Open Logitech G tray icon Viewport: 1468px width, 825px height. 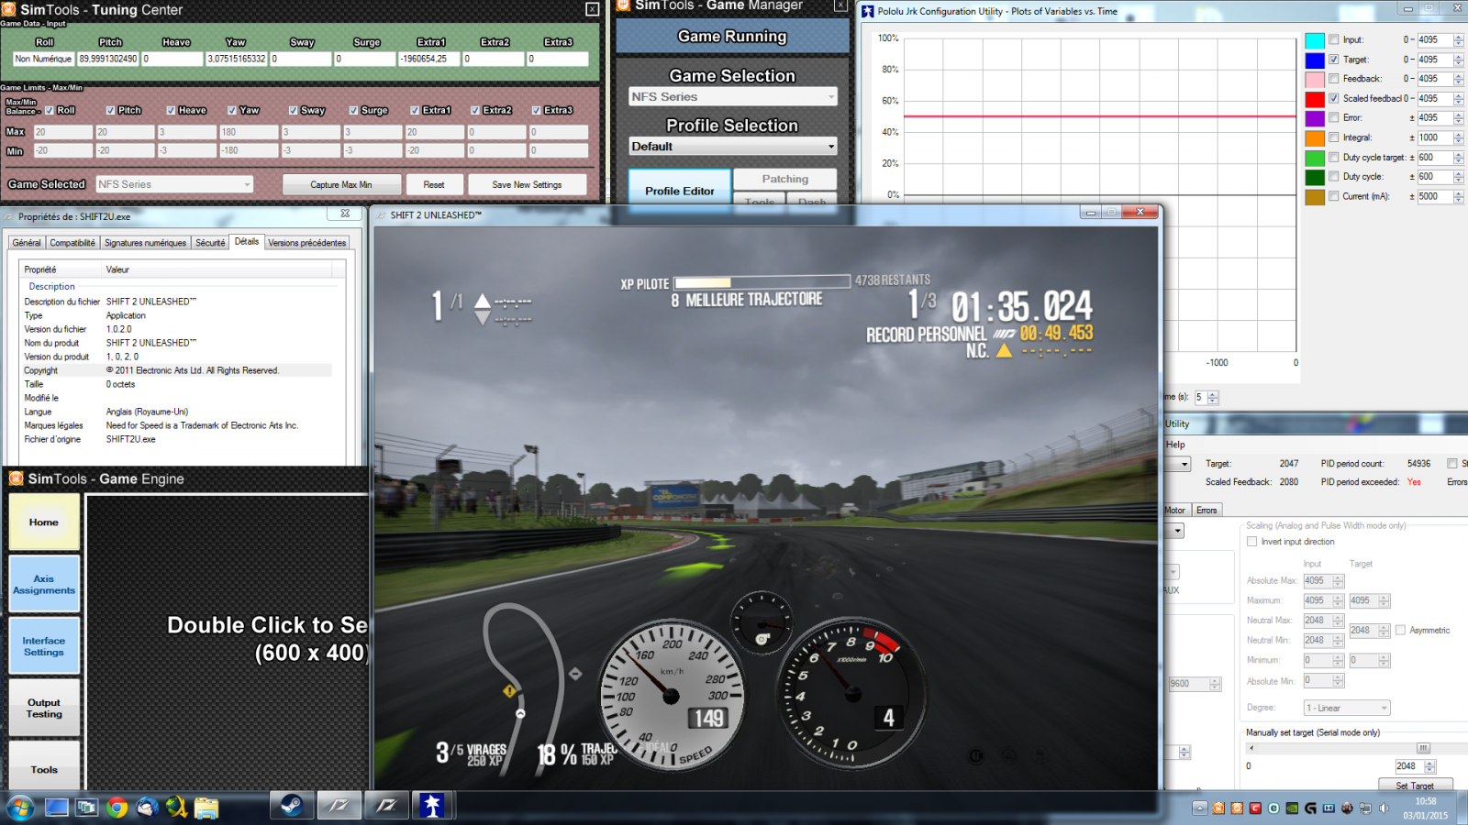pos(1310,808)
